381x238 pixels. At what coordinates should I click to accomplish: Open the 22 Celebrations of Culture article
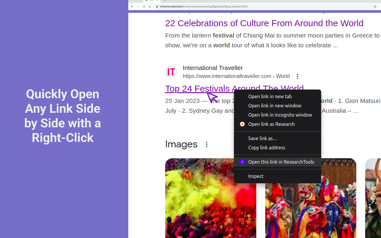tap(264, 23)
